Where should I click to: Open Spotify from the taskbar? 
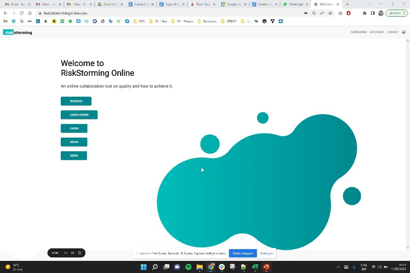(x=188, y=267)
